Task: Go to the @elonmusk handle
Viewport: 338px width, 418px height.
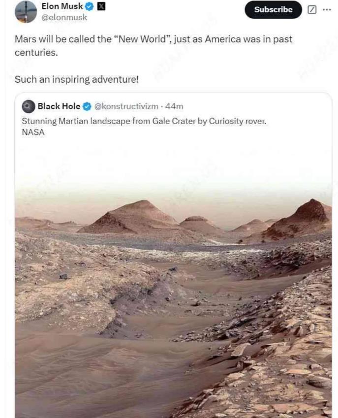Action: click(64, 17)
